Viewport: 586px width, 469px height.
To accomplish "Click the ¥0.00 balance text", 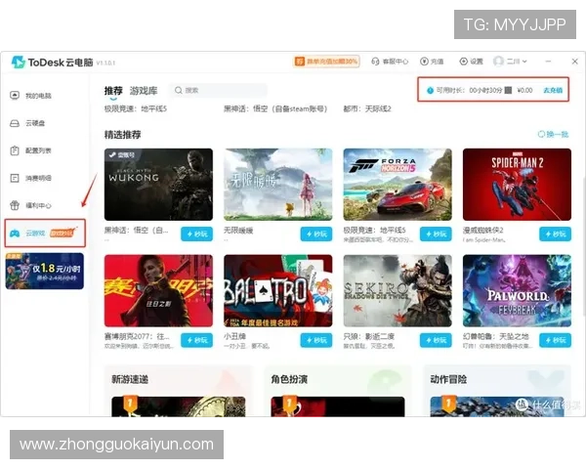I will coord(524,90).
